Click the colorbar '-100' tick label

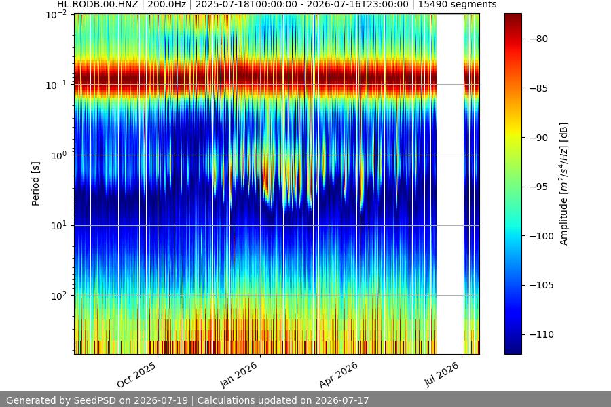[x=541, y=236]
